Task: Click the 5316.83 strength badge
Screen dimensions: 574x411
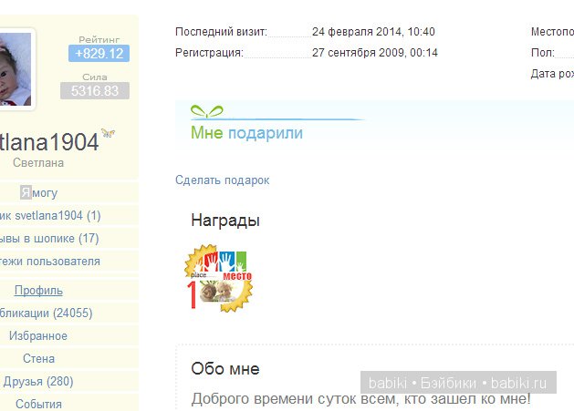Action: [x=95, y=91]
